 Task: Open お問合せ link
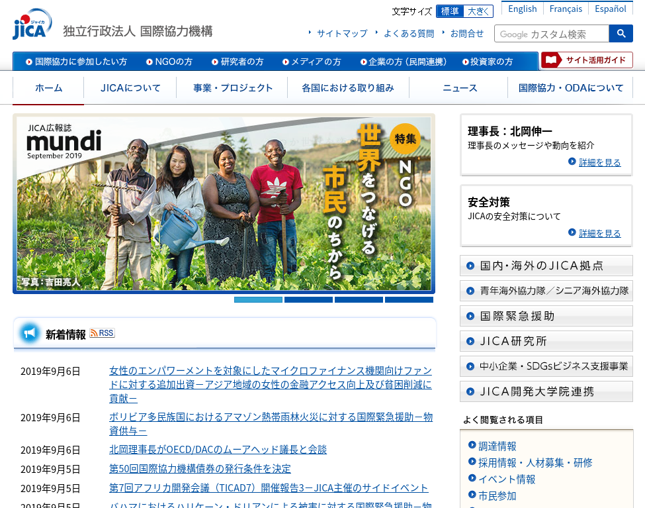tap(467, 33)
